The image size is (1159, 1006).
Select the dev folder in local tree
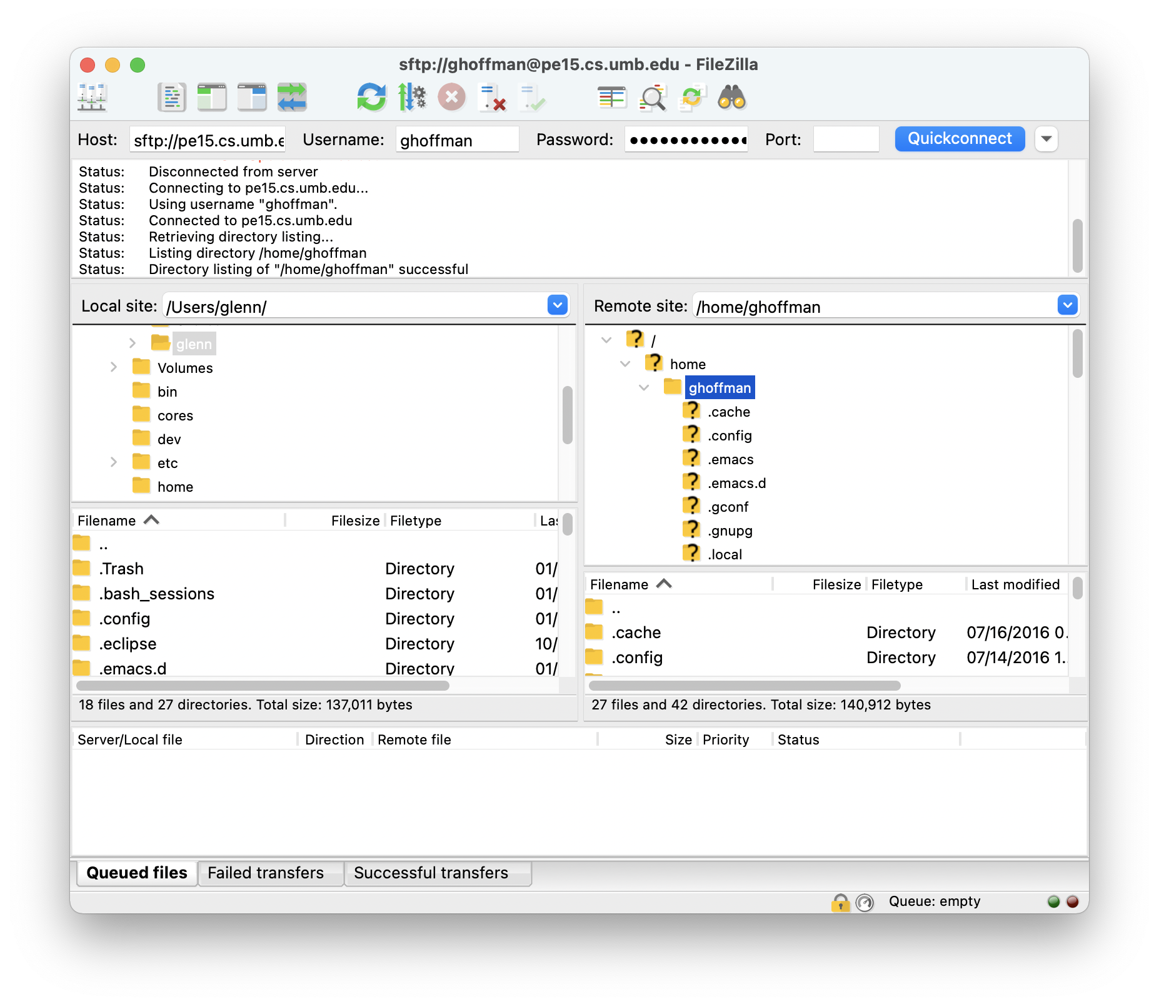169,439
